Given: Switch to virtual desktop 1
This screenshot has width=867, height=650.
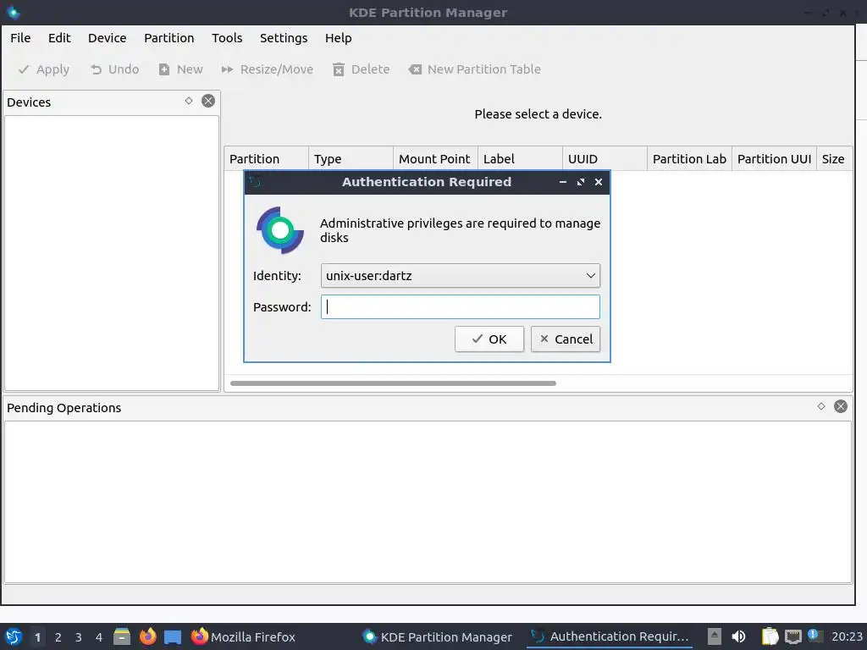Looking at the screenshot, I should 37,636.
